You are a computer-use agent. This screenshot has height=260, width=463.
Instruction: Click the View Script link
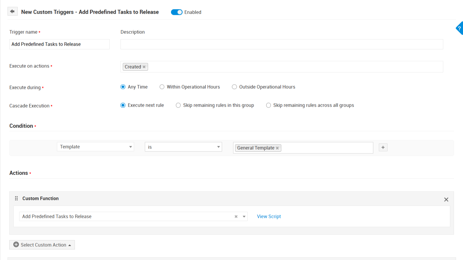click(x=269, y=216)
